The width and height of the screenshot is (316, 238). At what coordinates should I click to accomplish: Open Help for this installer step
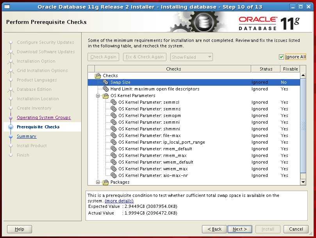(x=20, y=229)
